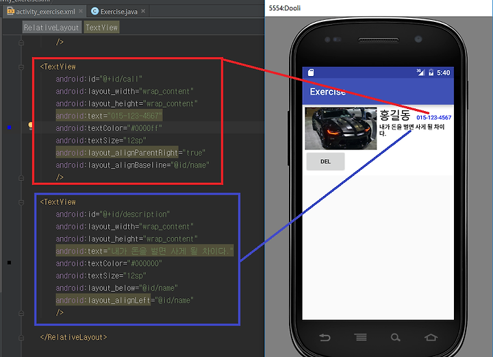Screen dimensions: 493x357
Task: Tap the Exercise app bar title
Action: pyautogui.click(x=327, y=92)
